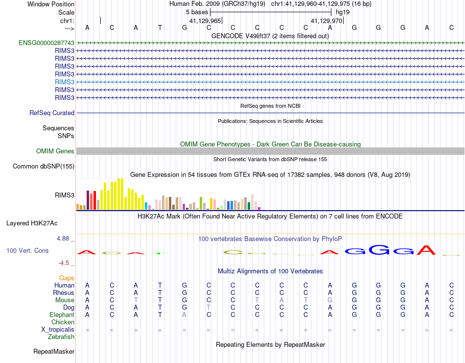465x363 pixels.
Task: Open the OMIM Genes track label
Action: coord(55,151)
